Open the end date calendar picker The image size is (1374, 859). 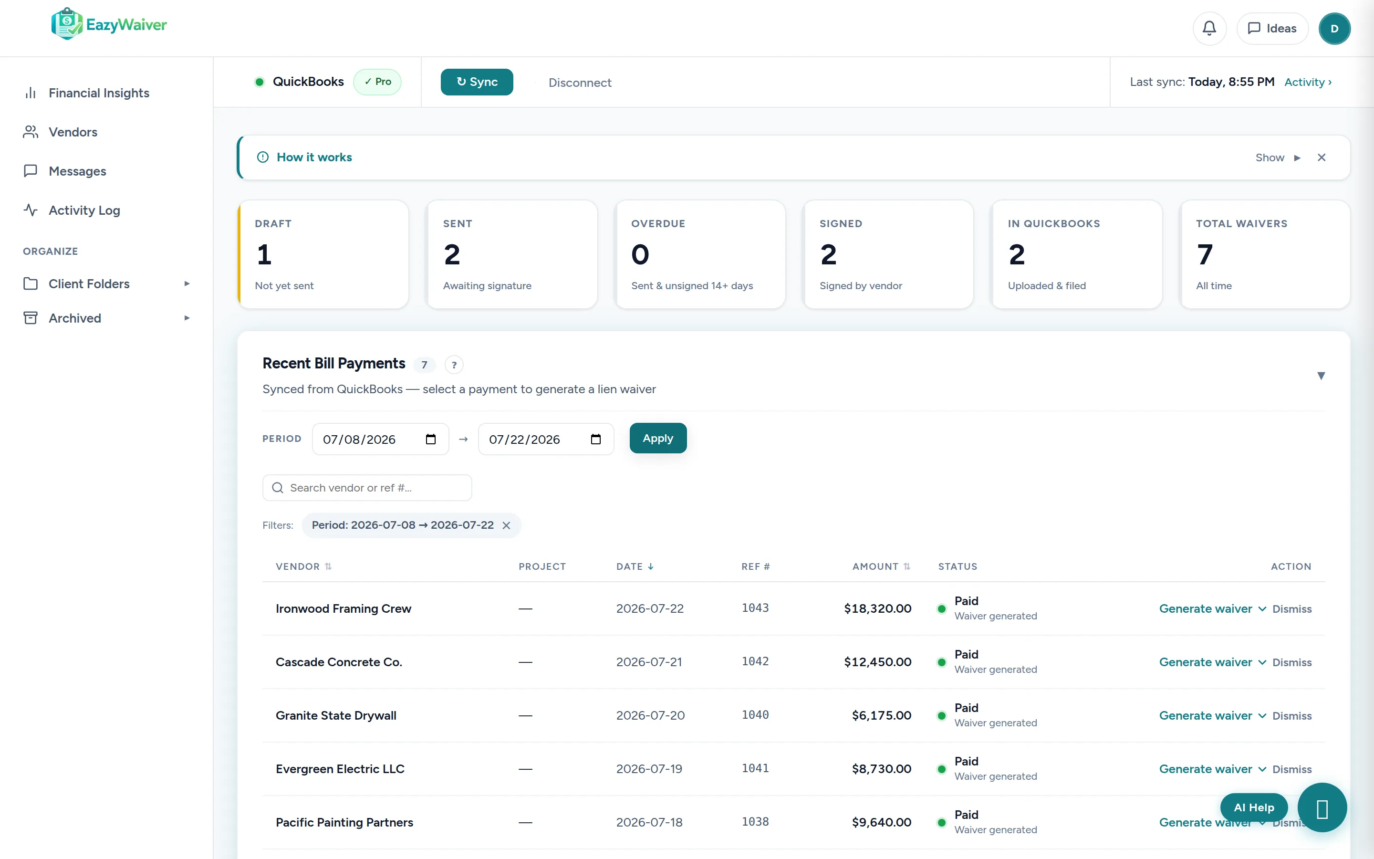595,439
